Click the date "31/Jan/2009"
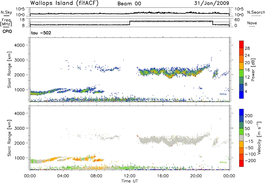 tap(212, 3)
